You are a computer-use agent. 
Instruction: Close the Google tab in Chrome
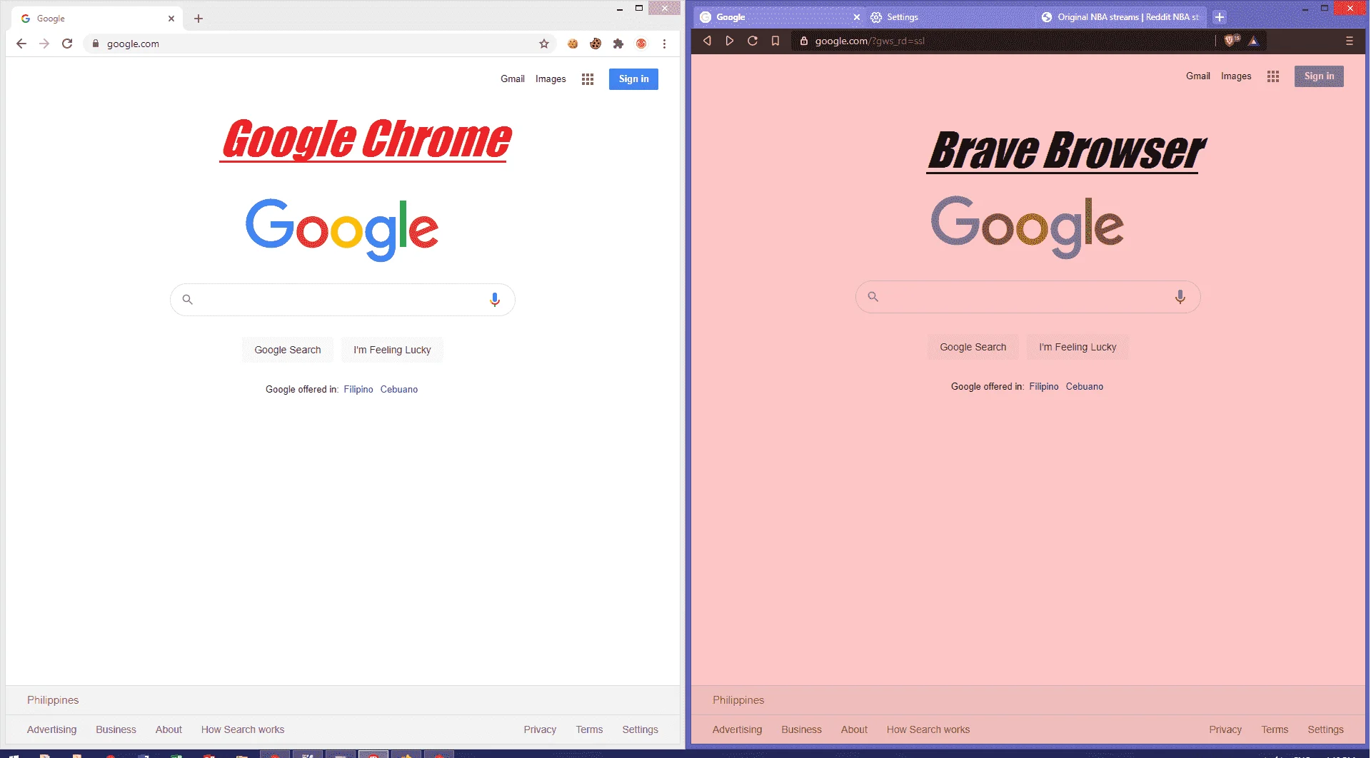pos(171,19)
